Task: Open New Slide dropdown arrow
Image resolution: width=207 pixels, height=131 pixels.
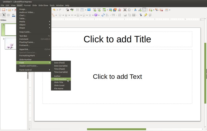Action: 154,10
